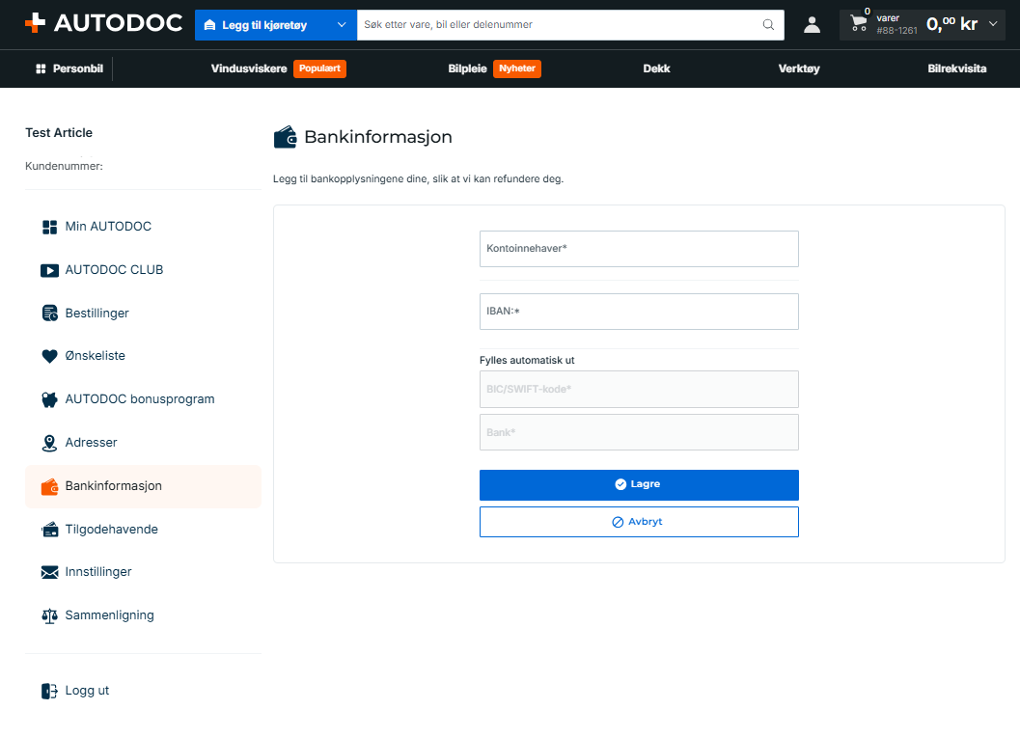Click the search magnifier icon
The image size is (1020, 737).
coord(768,25)
